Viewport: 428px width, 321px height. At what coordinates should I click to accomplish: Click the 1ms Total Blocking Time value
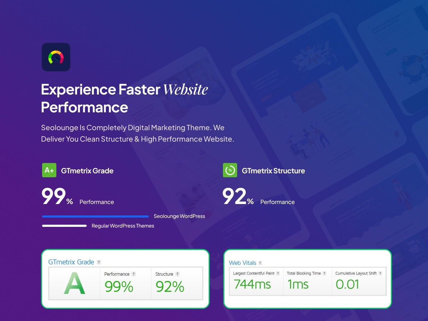pos(298,285)
